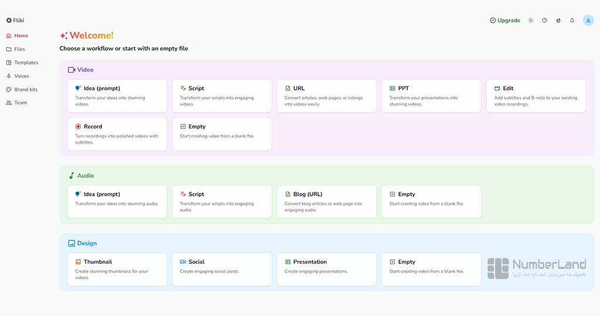Image resolution: width=600 pixels, height=316 pixels.
Task: Toggle the light/dark theme sun icon
Action: tap(530, 21)
